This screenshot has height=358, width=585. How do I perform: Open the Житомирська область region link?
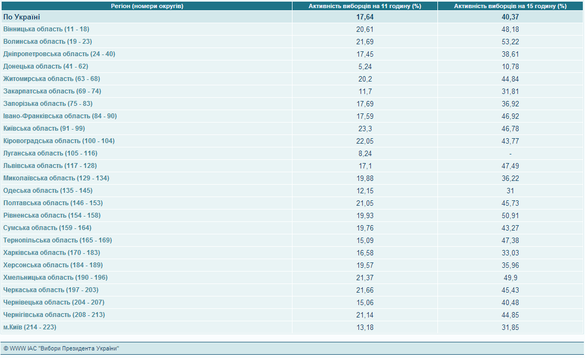tap(51, 79)
